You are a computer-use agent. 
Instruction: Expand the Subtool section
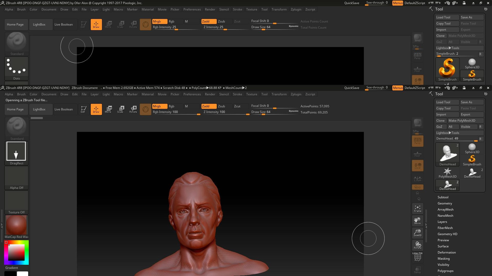tap(443, 197)
